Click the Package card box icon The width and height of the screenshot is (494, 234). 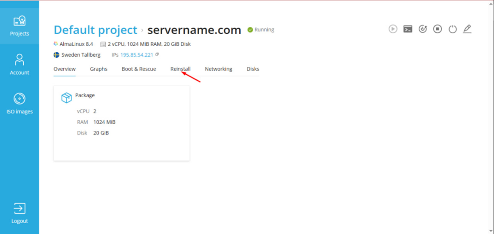pyautogui.click(x=66, y=98)
